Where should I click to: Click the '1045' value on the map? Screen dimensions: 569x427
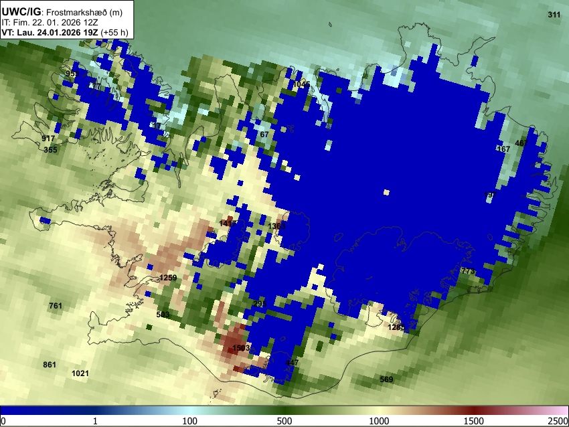pyautogui.click(x=301, y=84)
